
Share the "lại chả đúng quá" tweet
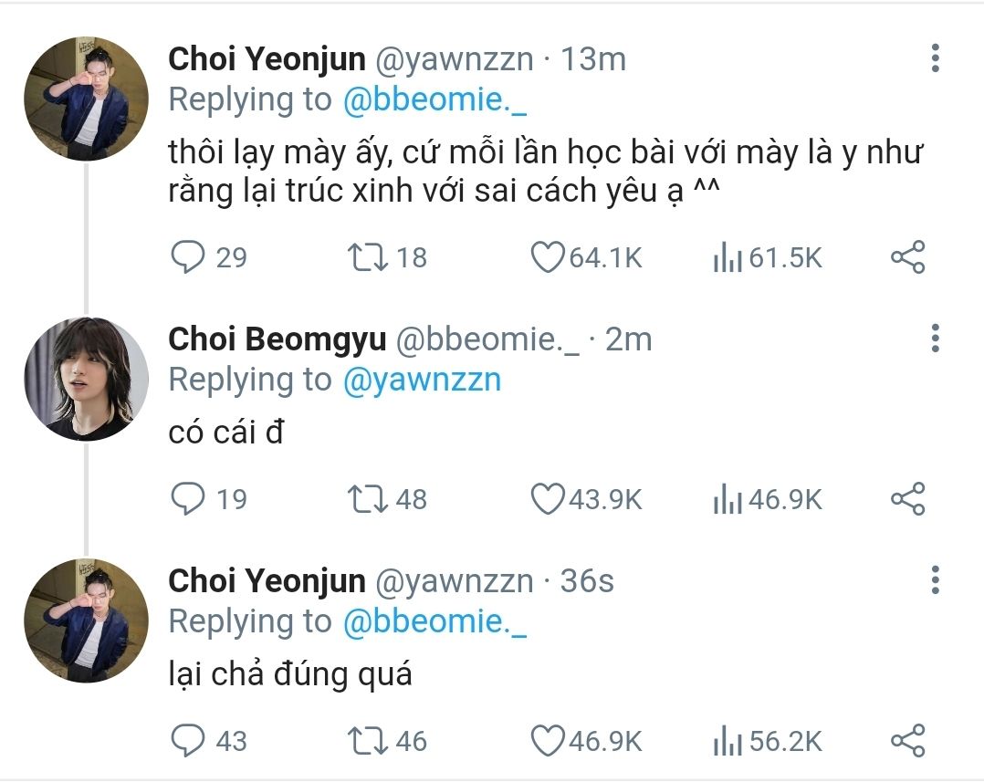(x=907, y=740)
